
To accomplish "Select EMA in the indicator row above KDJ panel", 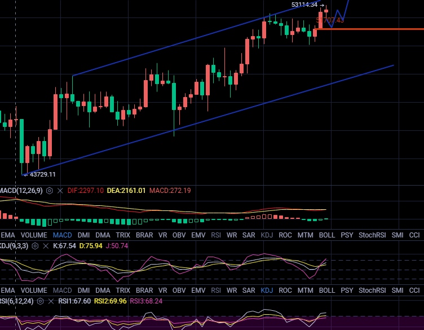I will [7, 235].
